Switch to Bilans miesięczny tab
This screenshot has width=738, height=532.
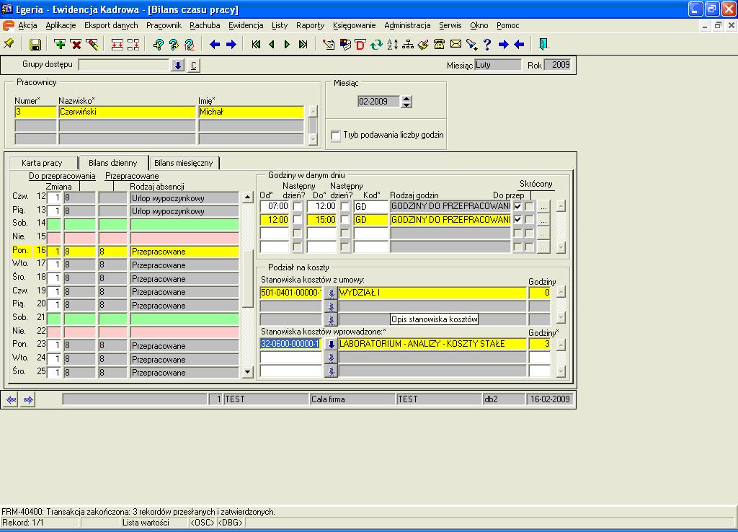point(184,163)
